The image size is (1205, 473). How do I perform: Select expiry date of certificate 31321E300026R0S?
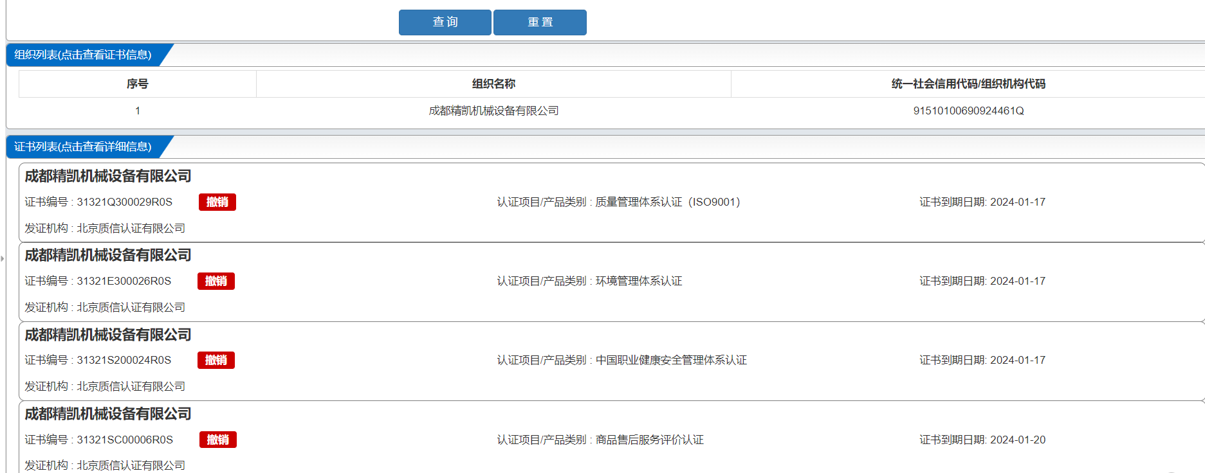(1018, 281)
